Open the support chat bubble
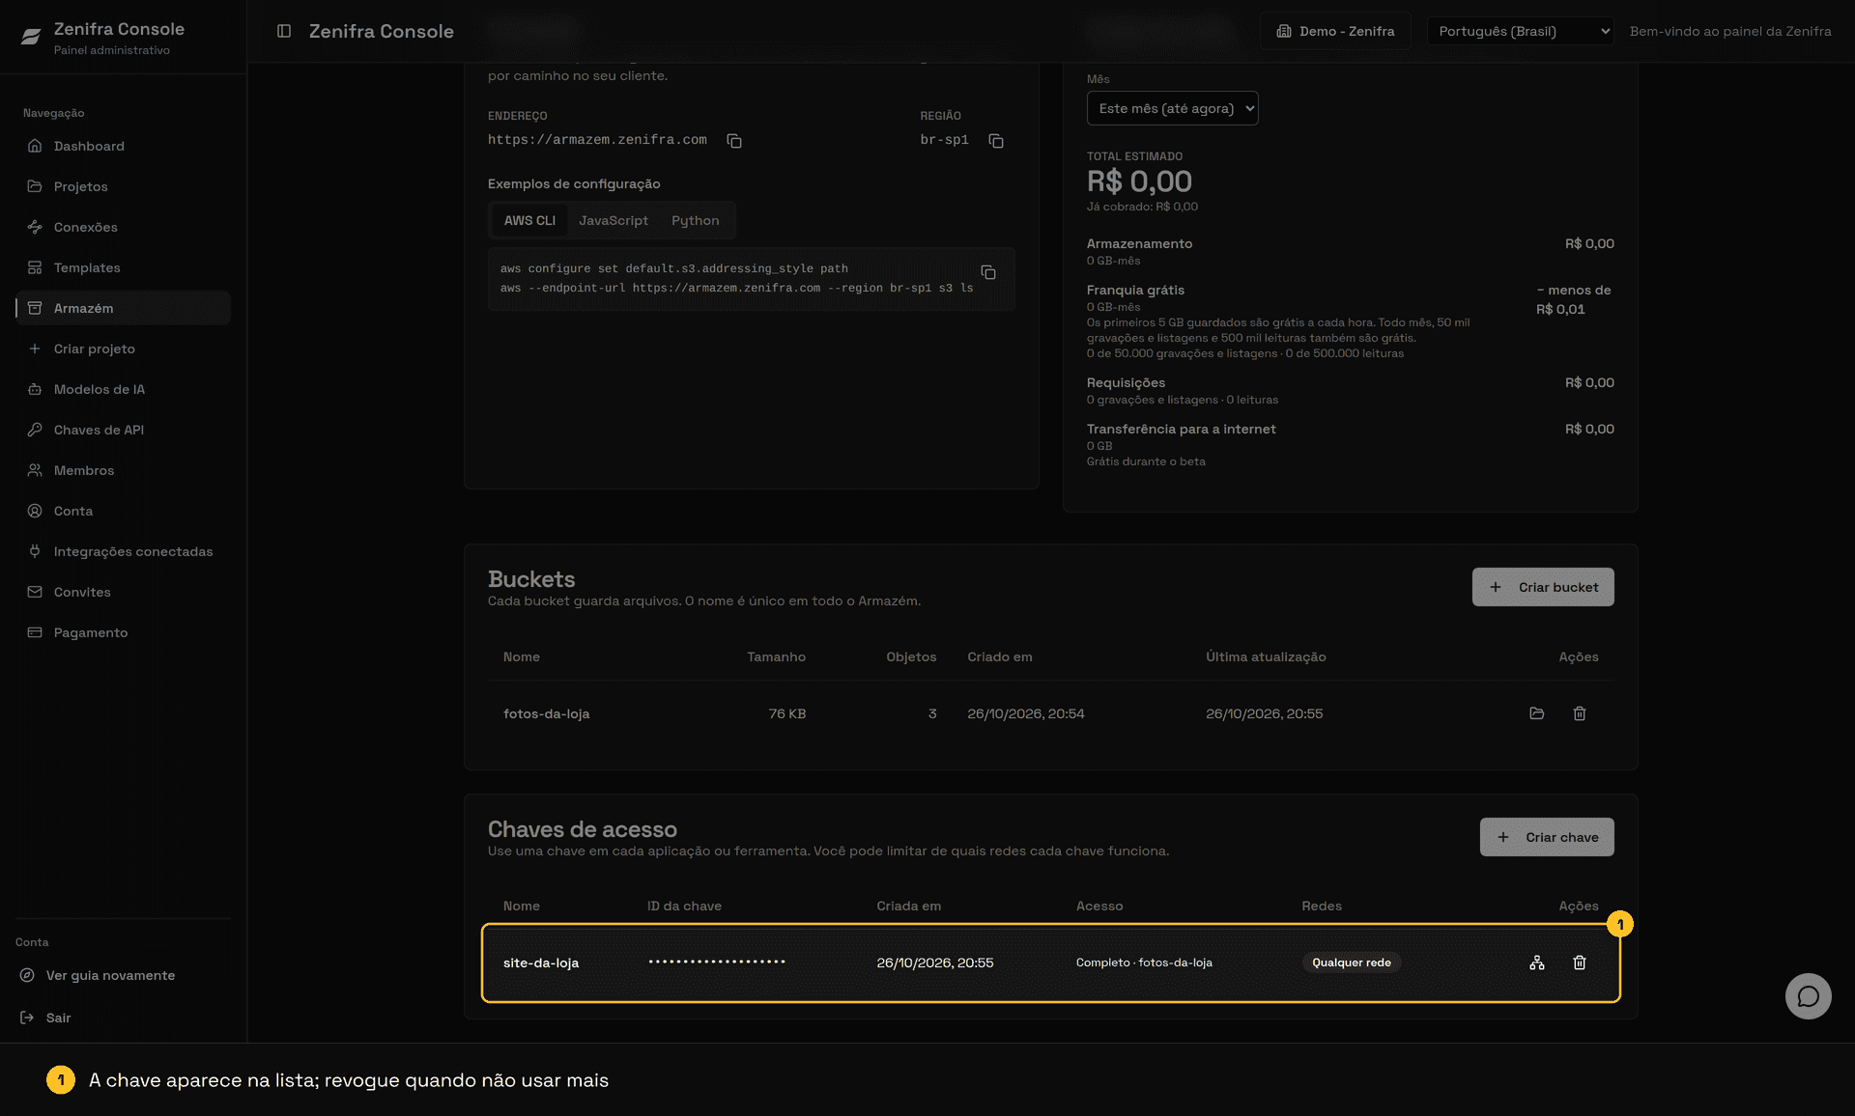 (1808, 996)
